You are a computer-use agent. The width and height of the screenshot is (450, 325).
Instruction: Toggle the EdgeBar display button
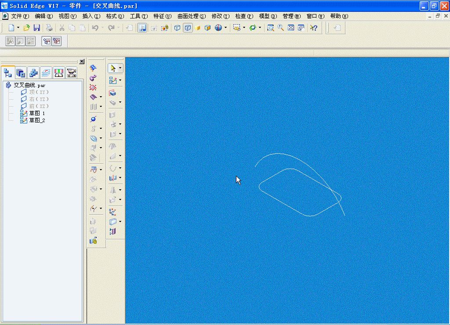(x=142, y=28)
